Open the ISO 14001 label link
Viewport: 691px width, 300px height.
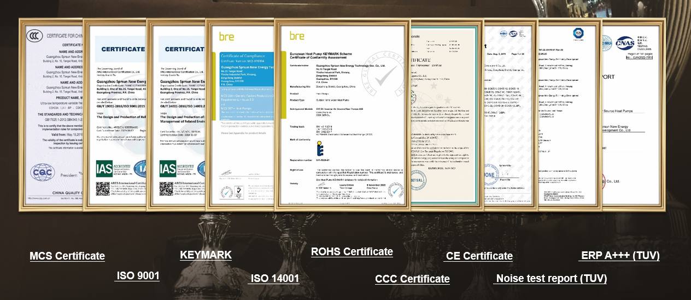274,278
